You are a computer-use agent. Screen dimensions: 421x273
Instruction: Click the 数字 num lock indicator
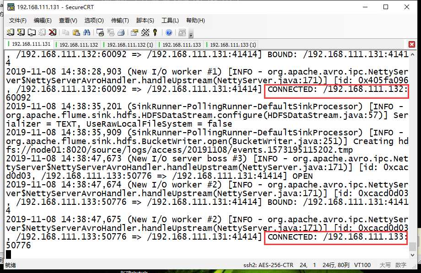coord(400,265)
